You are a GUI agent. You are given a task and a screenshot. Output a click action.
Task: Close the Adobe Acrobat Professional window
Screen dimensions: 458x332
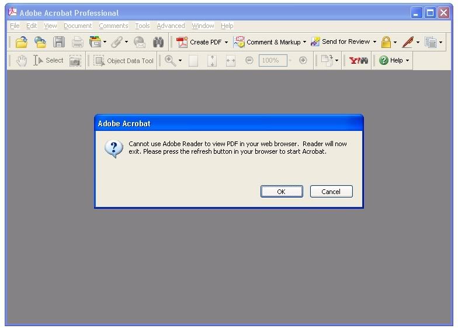(444, 13)
